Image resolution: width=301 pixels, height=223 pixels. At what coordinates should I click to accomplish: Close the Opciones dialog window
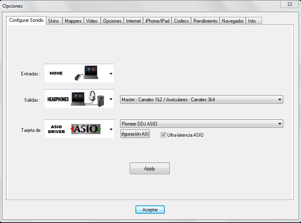pyautogui.click(x=290, y=4)
